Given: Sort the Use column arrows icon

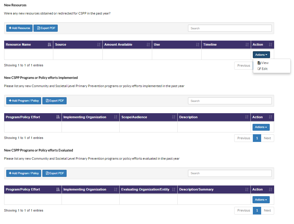Looking at the screenshot, I should pyautogui.click(x=197, y=45).
